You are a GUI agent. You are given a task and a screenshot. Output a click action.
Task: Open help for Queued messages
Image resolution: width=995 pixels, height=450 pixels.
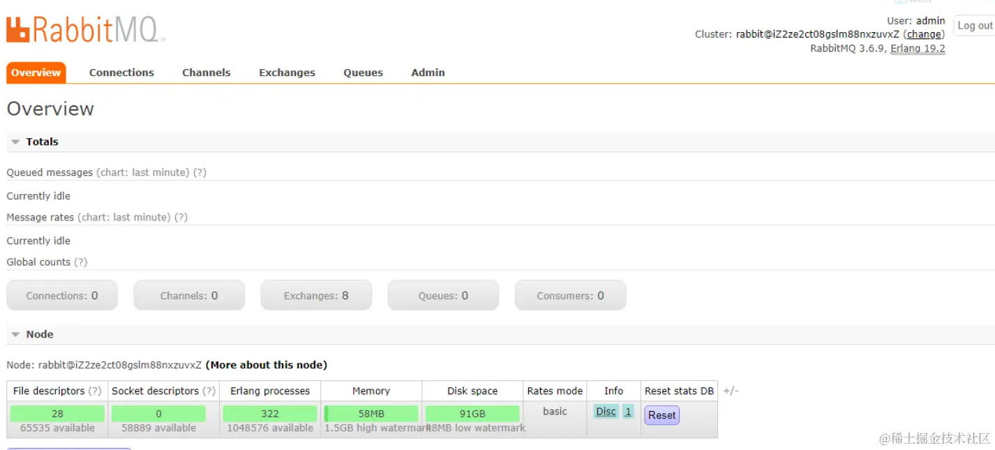pos(200,172)
